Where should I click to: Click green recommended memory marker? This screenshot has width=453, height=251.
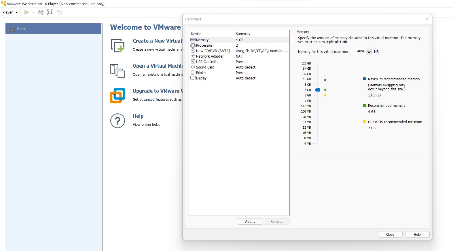[x=325, y=90]
